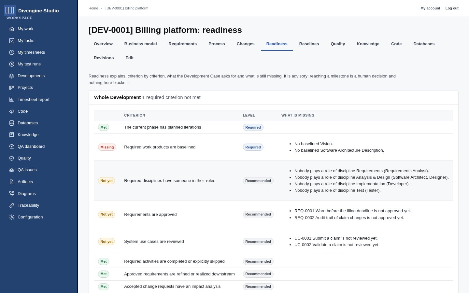Viewport: 469px width, 293px height.
Task: Click 'Required activities are completed or explicitly skipped'
Action: pyautogui.click(x=174, y=261)
